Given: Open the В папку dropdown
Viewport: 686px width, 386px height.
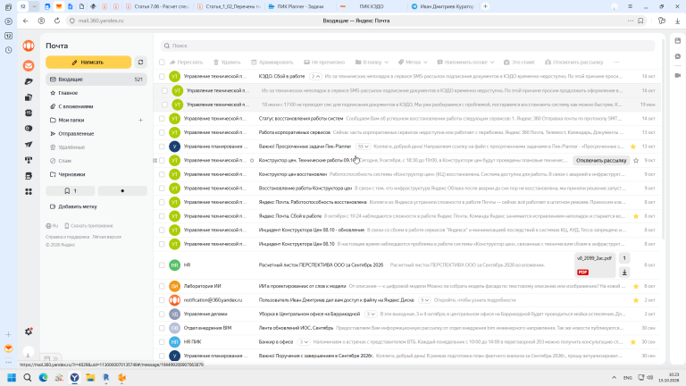Looking at the screenshot, I should [x=372, y=63].
